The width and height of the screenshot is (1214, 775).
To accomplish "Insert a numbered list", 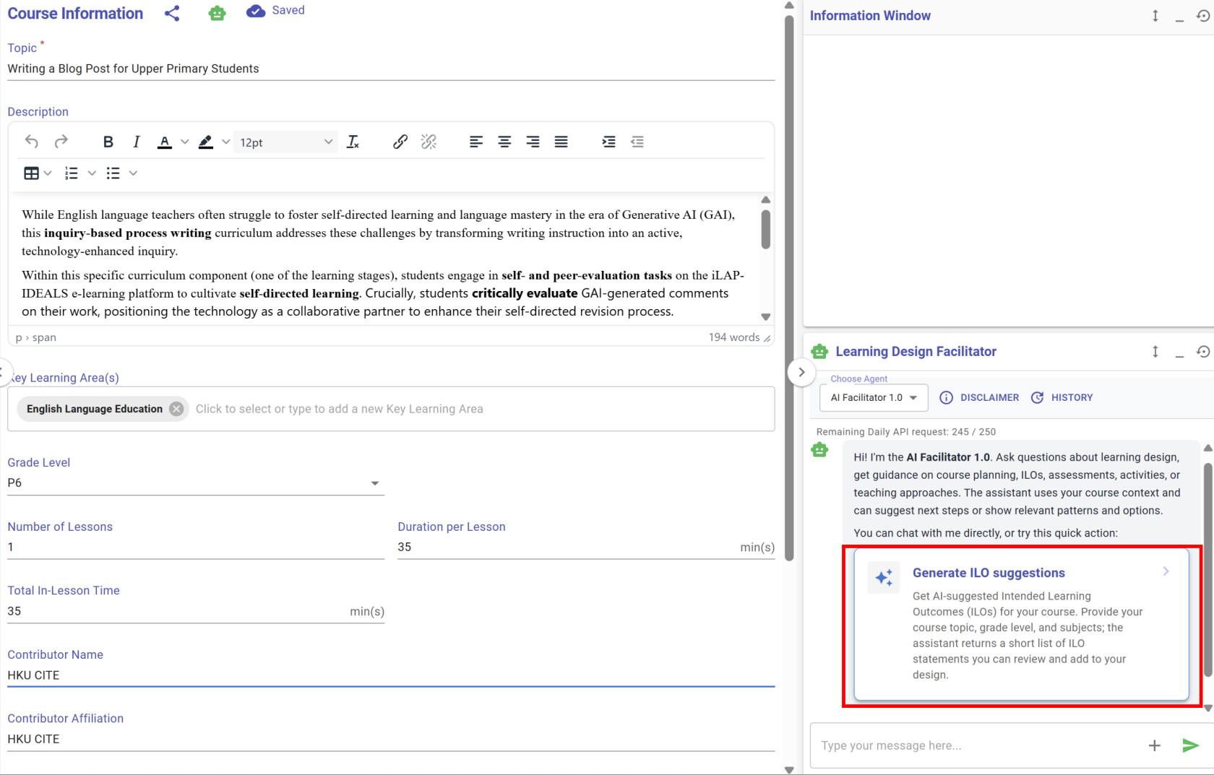I will (72, 173).
